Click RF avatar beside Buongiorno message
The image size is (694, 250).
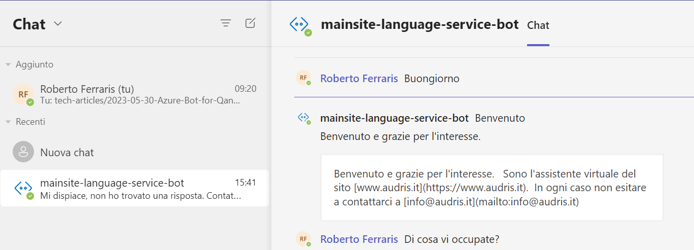(x=303, y=78)
